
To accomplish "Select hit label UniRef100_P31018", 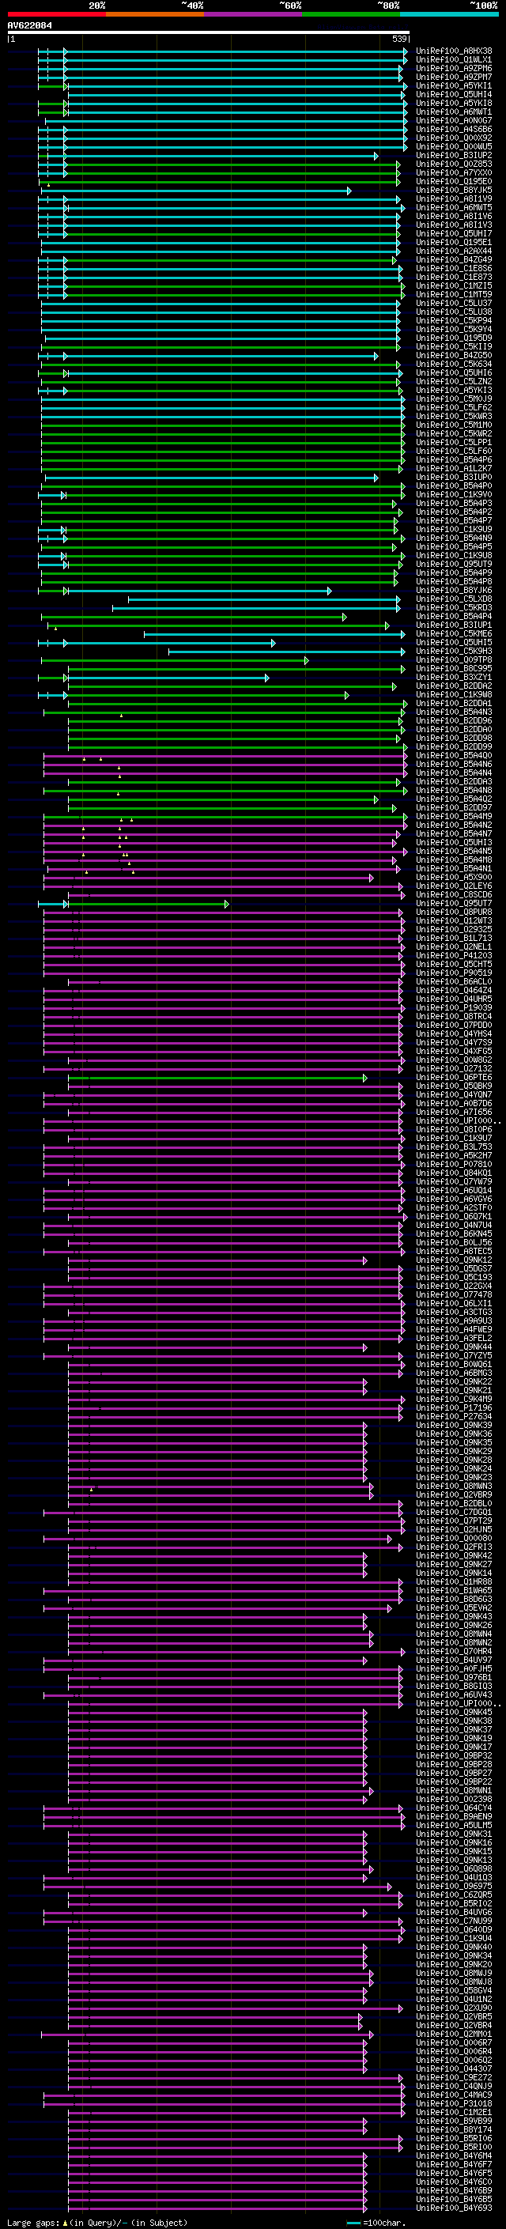I will (454, 2104).
